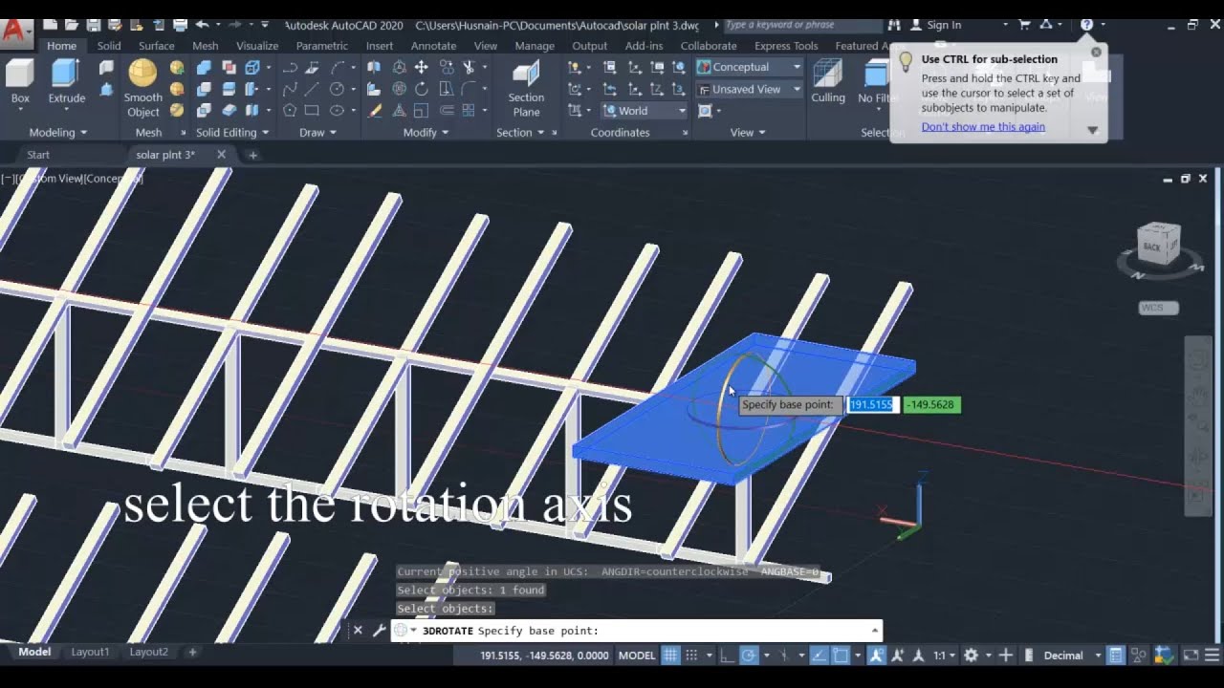The width and height of the screenshot is (1224, 688).
Task: Click Don't show me this again link
Action: click(x=983, y=127)
